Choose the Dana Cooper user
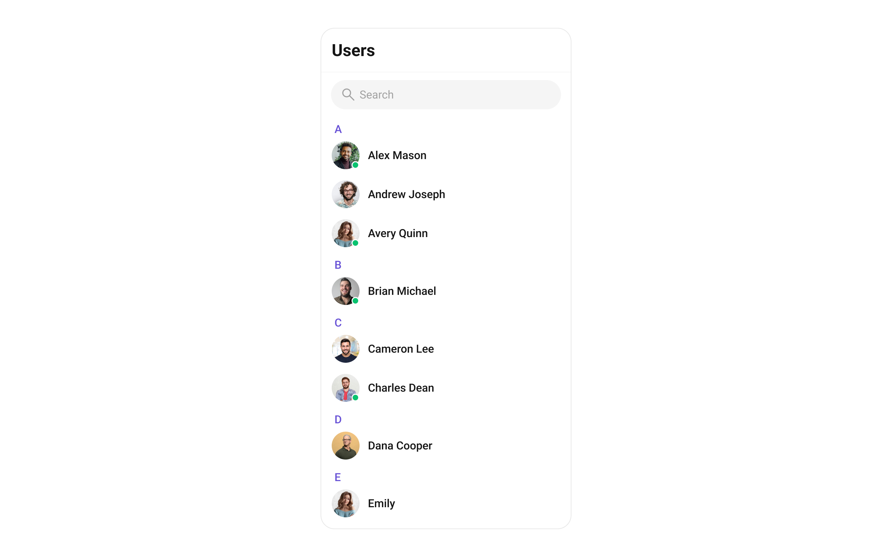892x557 pixels. (x=446, y=446)
